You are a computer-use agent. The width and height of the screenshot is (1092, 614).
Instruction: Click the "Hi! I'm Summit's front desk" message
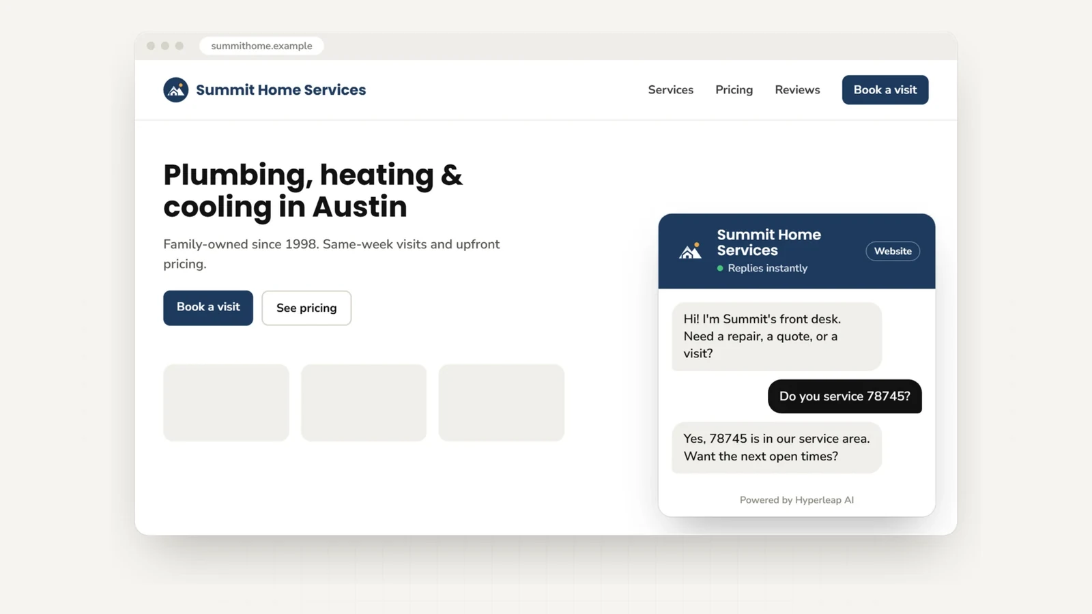click(777, 336)
